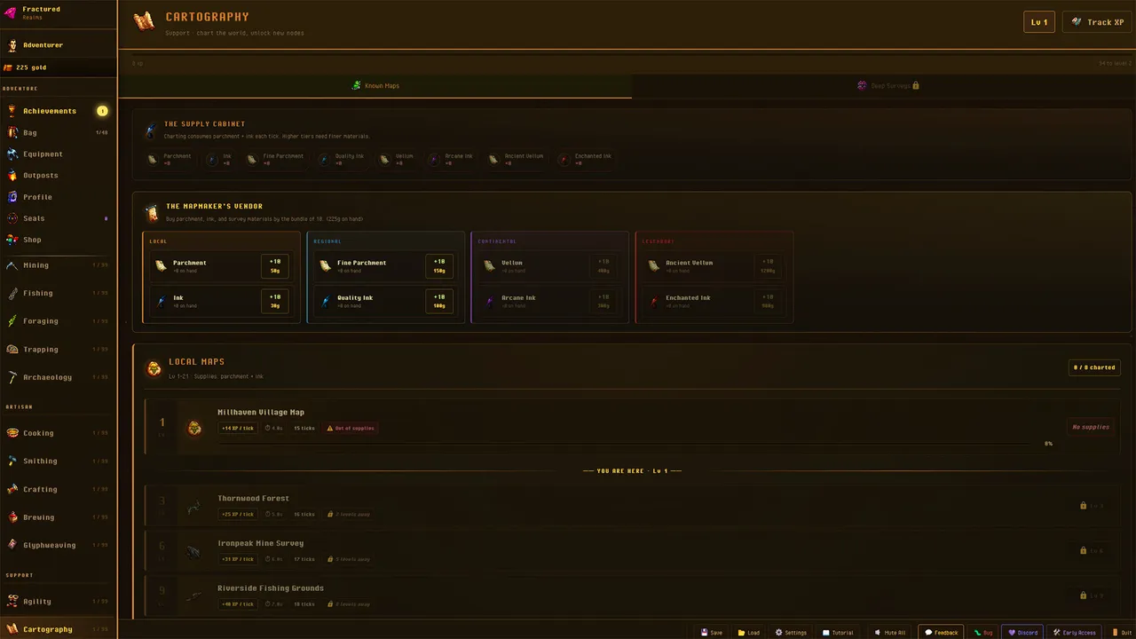
Task: Click the Fractured Realms logo icon
Action: click(11, 12)
